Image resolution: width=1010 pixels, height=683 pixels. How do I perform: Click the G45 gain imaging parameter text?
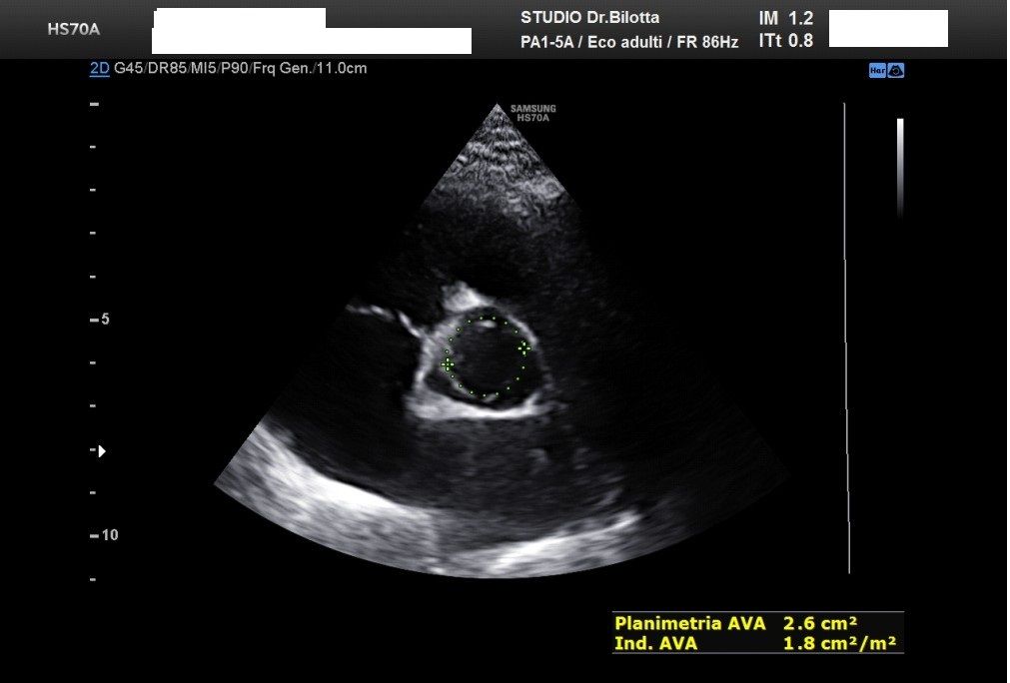pos(129,70)
